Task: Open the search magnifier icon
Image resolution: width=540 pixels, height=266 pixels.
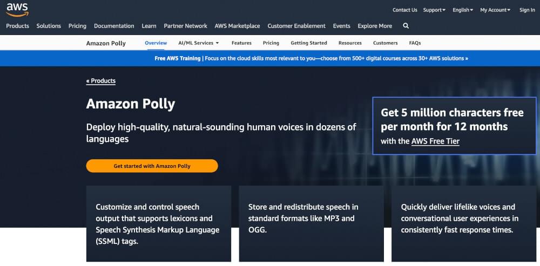Action: point(406,26)
